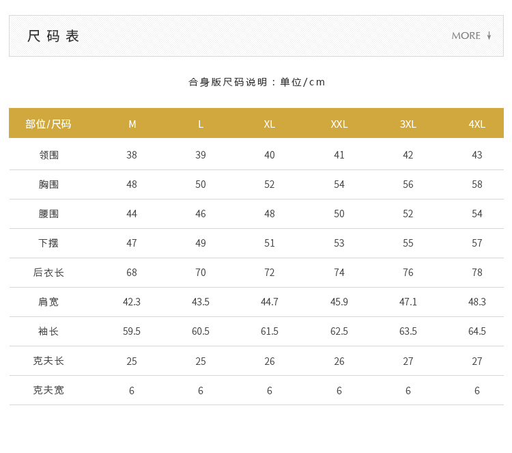Choose the 3XL size column header
This screenshot has height=453, width=512.
pos(408,124)
